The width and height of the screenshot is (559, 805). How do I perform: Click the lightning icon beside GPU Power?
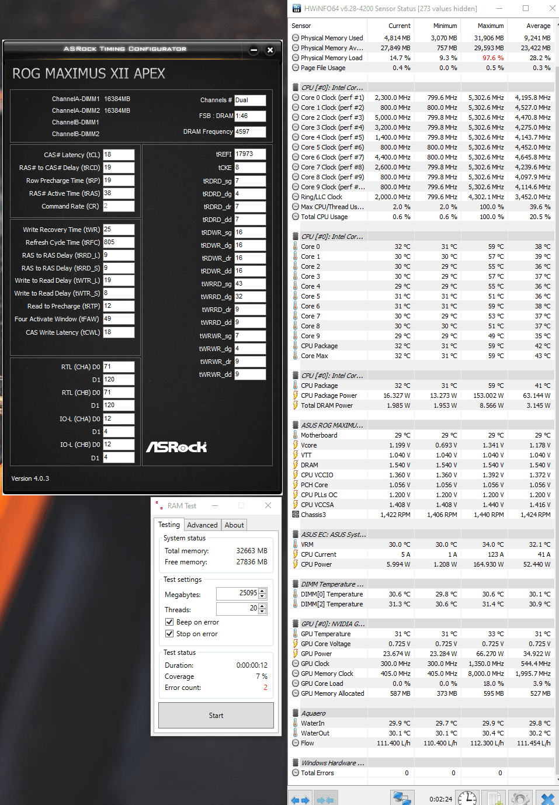click(x=296, y=654)
